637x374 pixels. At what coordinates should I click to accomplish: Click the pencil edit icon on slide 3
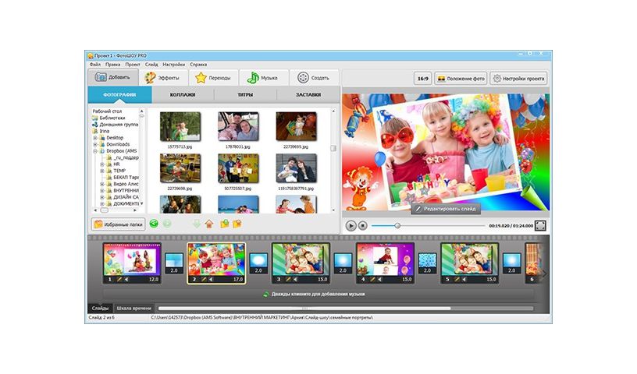tap(288, 280)
